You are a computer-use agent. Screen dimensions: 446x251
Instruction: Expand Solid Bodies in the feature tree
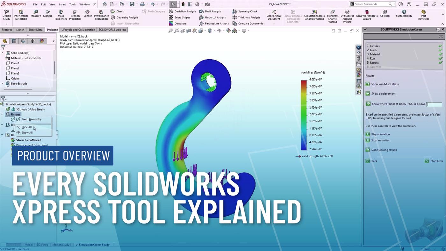point(3,53)
